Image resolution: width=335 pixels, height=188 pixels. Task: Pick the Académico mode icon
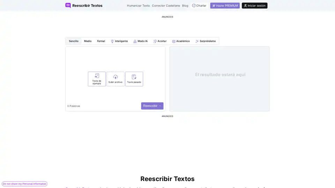[174, 41]
